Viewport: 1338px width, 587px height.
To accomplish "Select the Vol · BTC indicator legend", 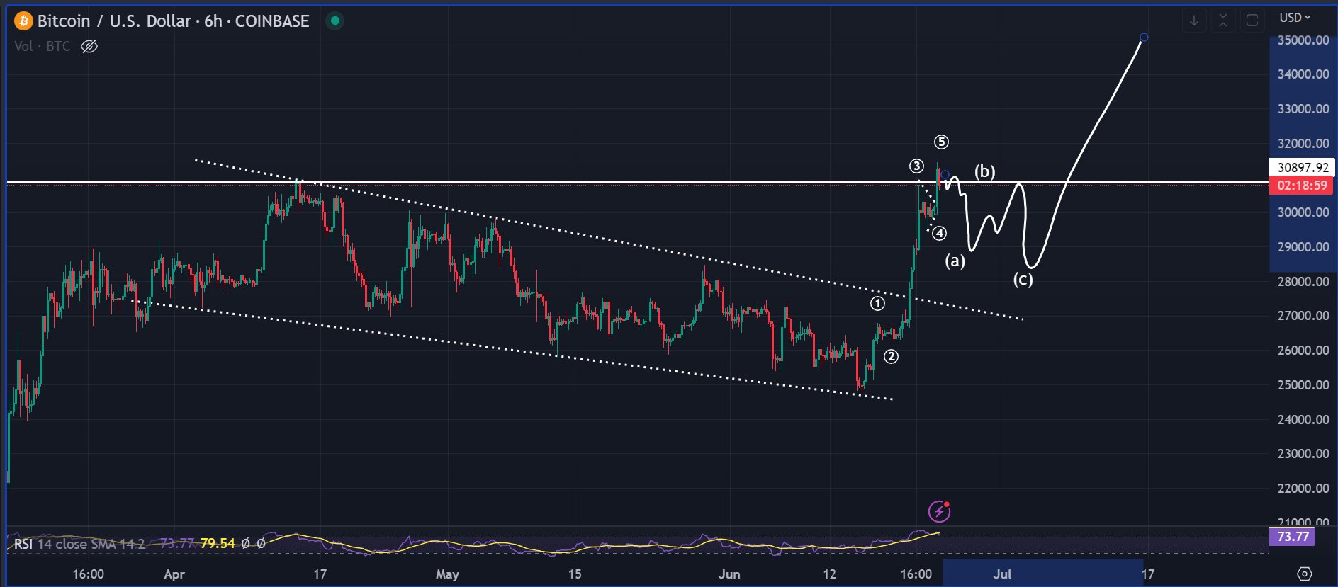I will click(43, 47).
